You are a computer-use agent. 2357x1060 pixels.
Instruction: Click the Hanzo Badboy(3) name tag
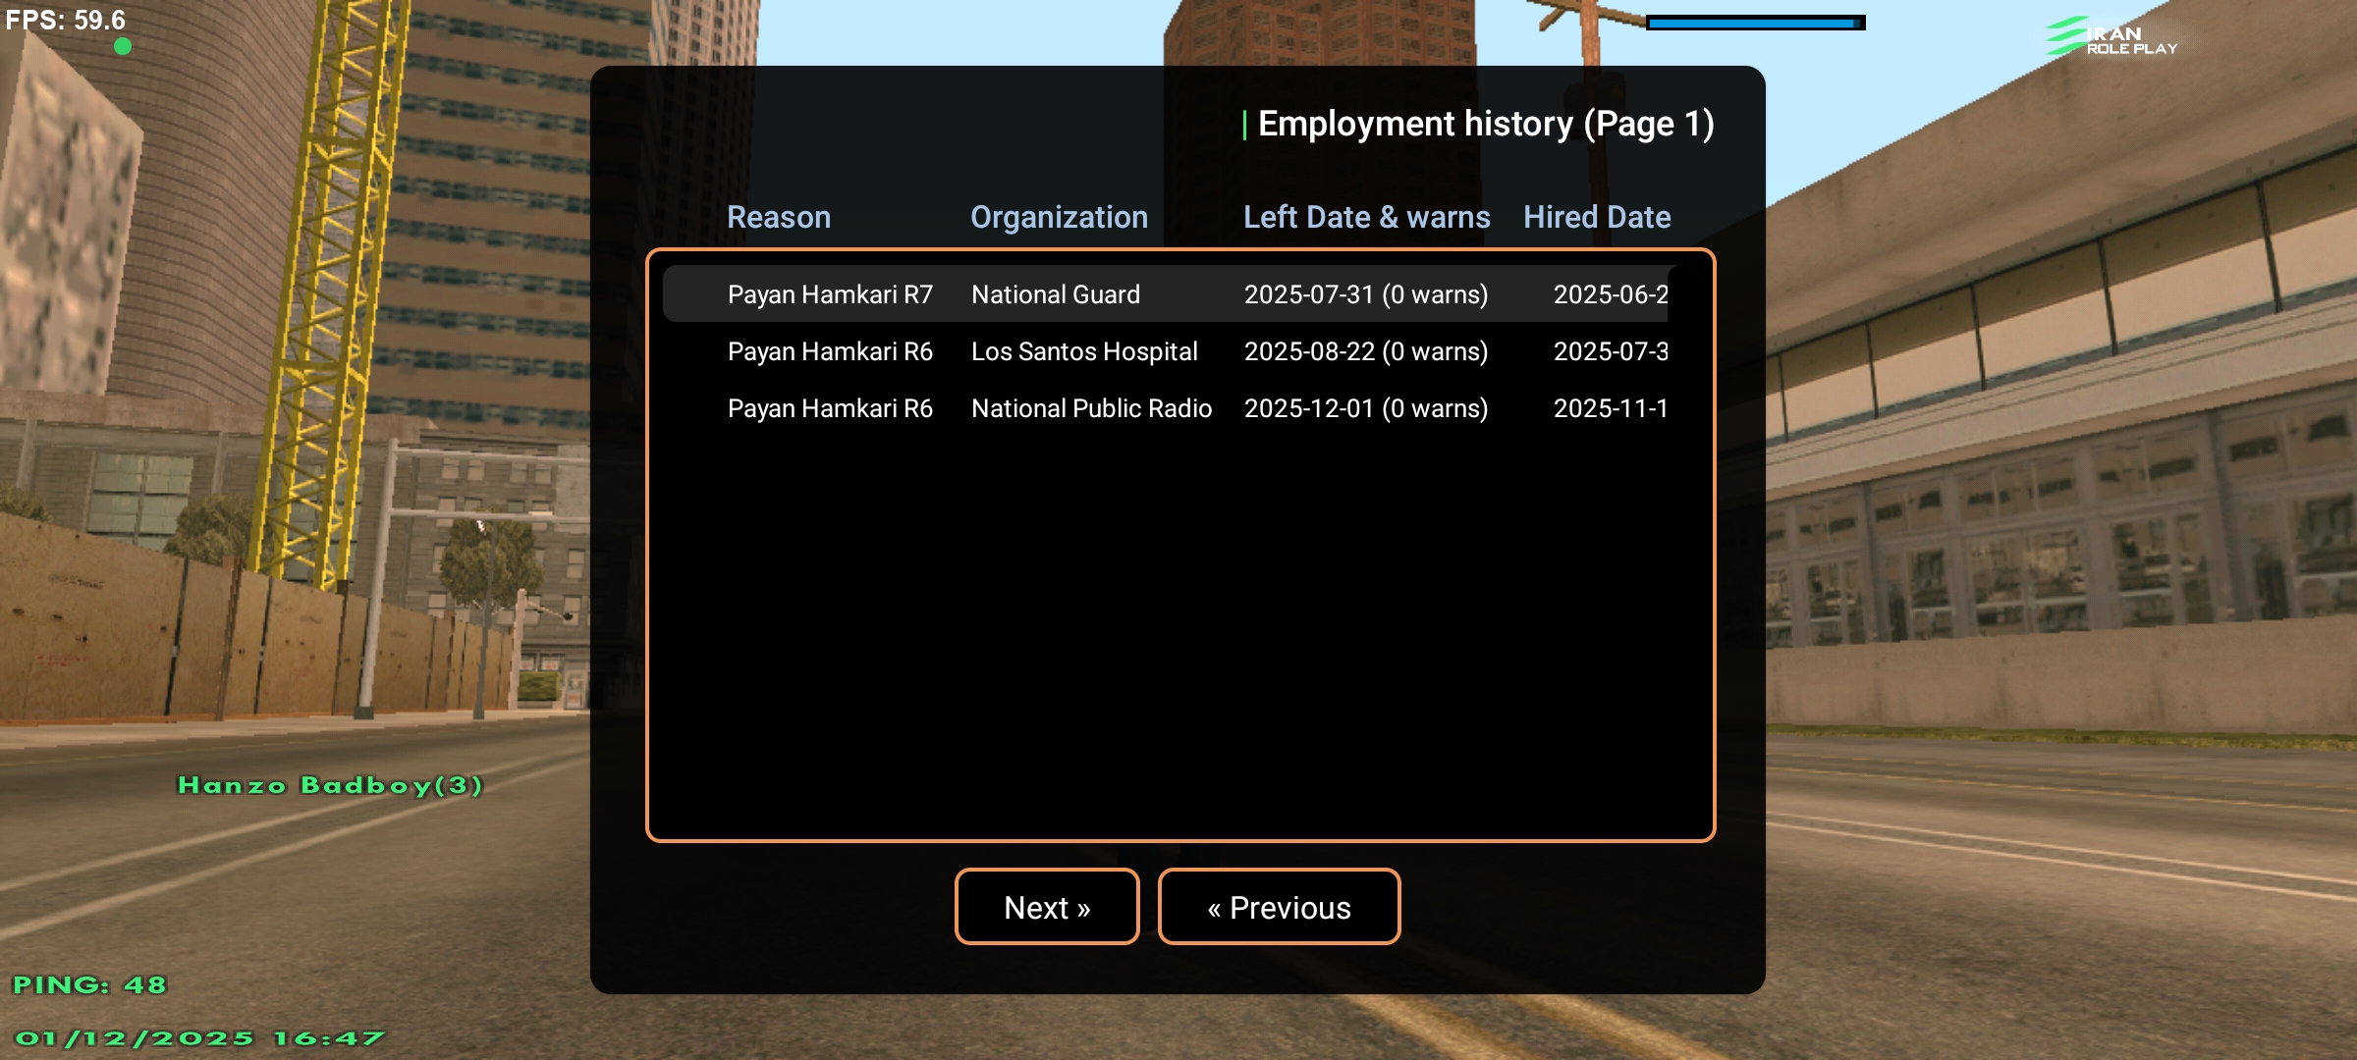coord(330,785)
